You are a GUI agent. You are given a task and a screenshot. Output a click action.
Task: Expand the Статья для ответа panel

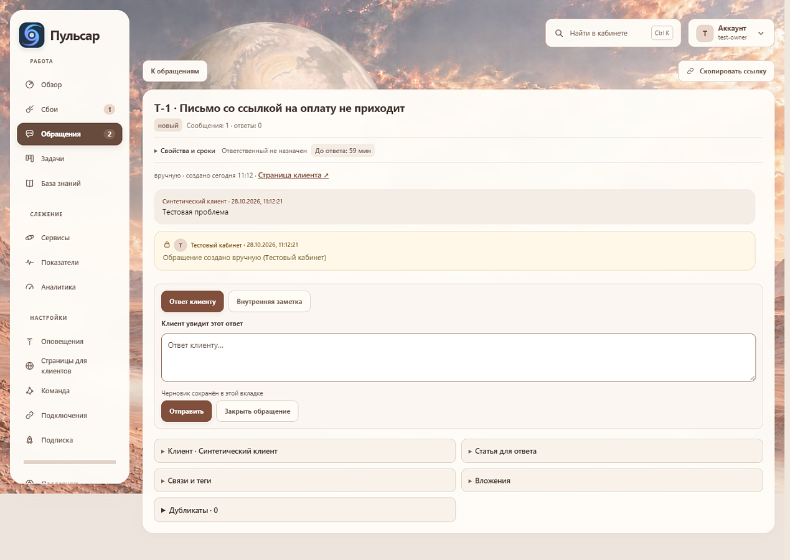[x=612, y=451]
